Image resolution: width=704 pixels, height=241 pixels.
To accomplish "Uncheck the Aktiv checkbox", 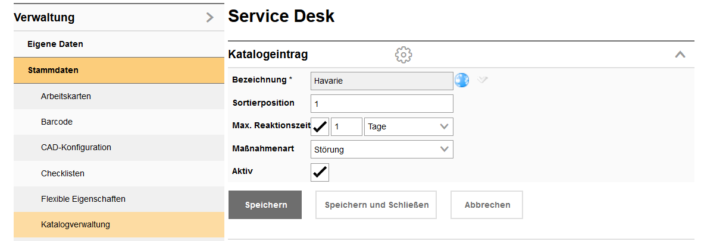I will 320,172.
